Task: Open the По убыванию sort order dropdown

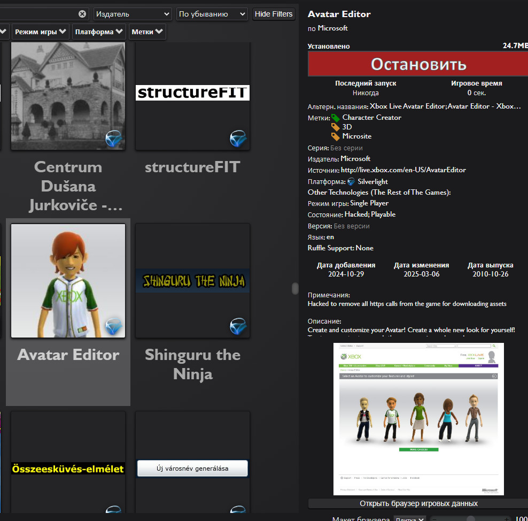Action: [x=212, y=14]
